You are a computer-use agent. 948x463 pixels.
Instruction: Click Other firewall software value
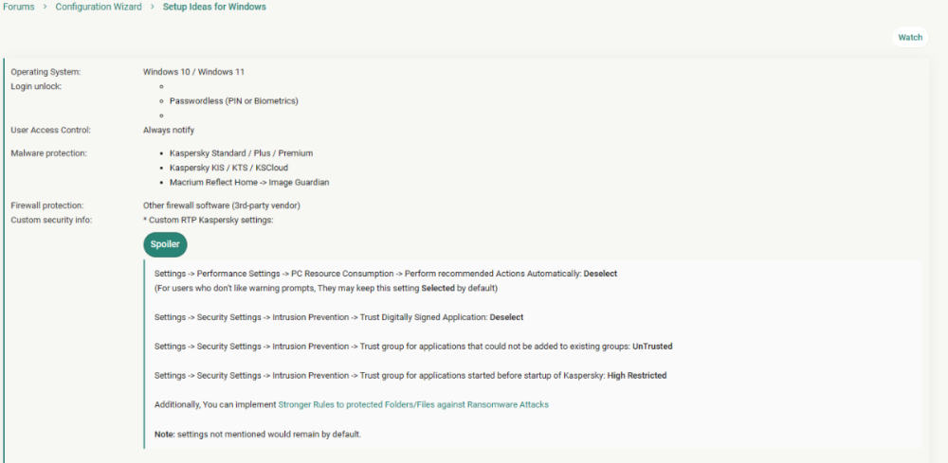click(x=222, y=205)
